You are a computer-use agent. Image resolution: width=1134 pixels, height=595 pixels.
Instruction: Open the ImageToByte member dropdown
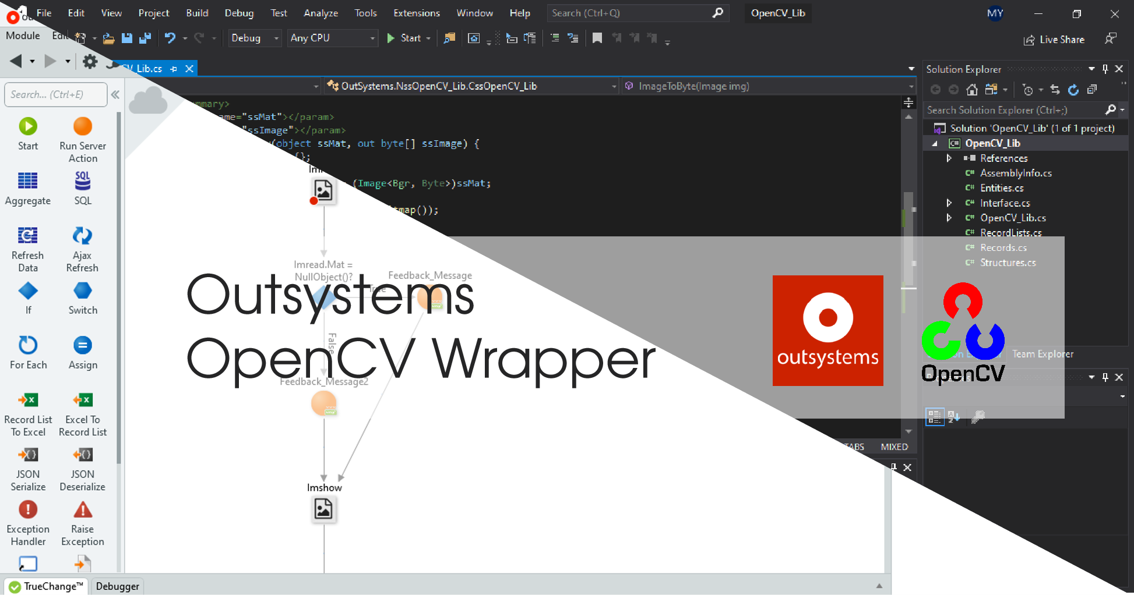click(x=768, y=86)
